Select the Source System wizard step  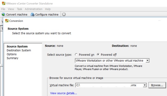17,46
